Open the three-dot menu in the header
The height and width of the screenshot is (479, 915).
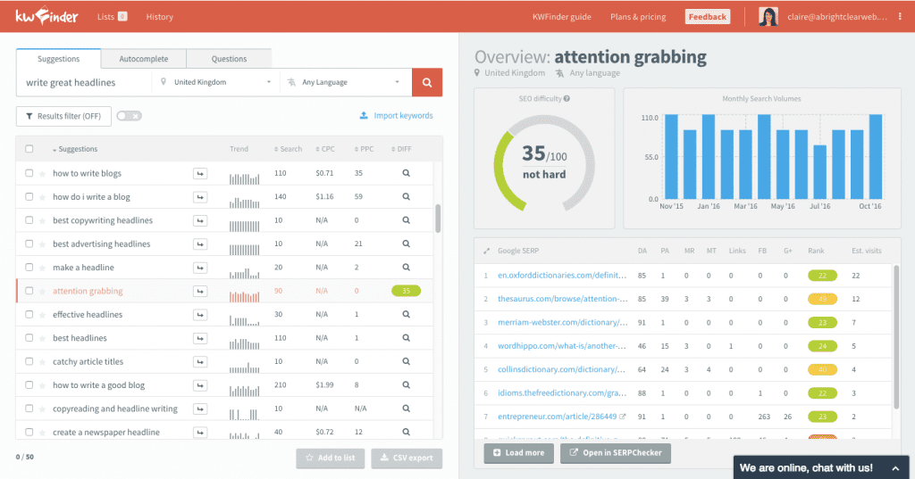900,17
